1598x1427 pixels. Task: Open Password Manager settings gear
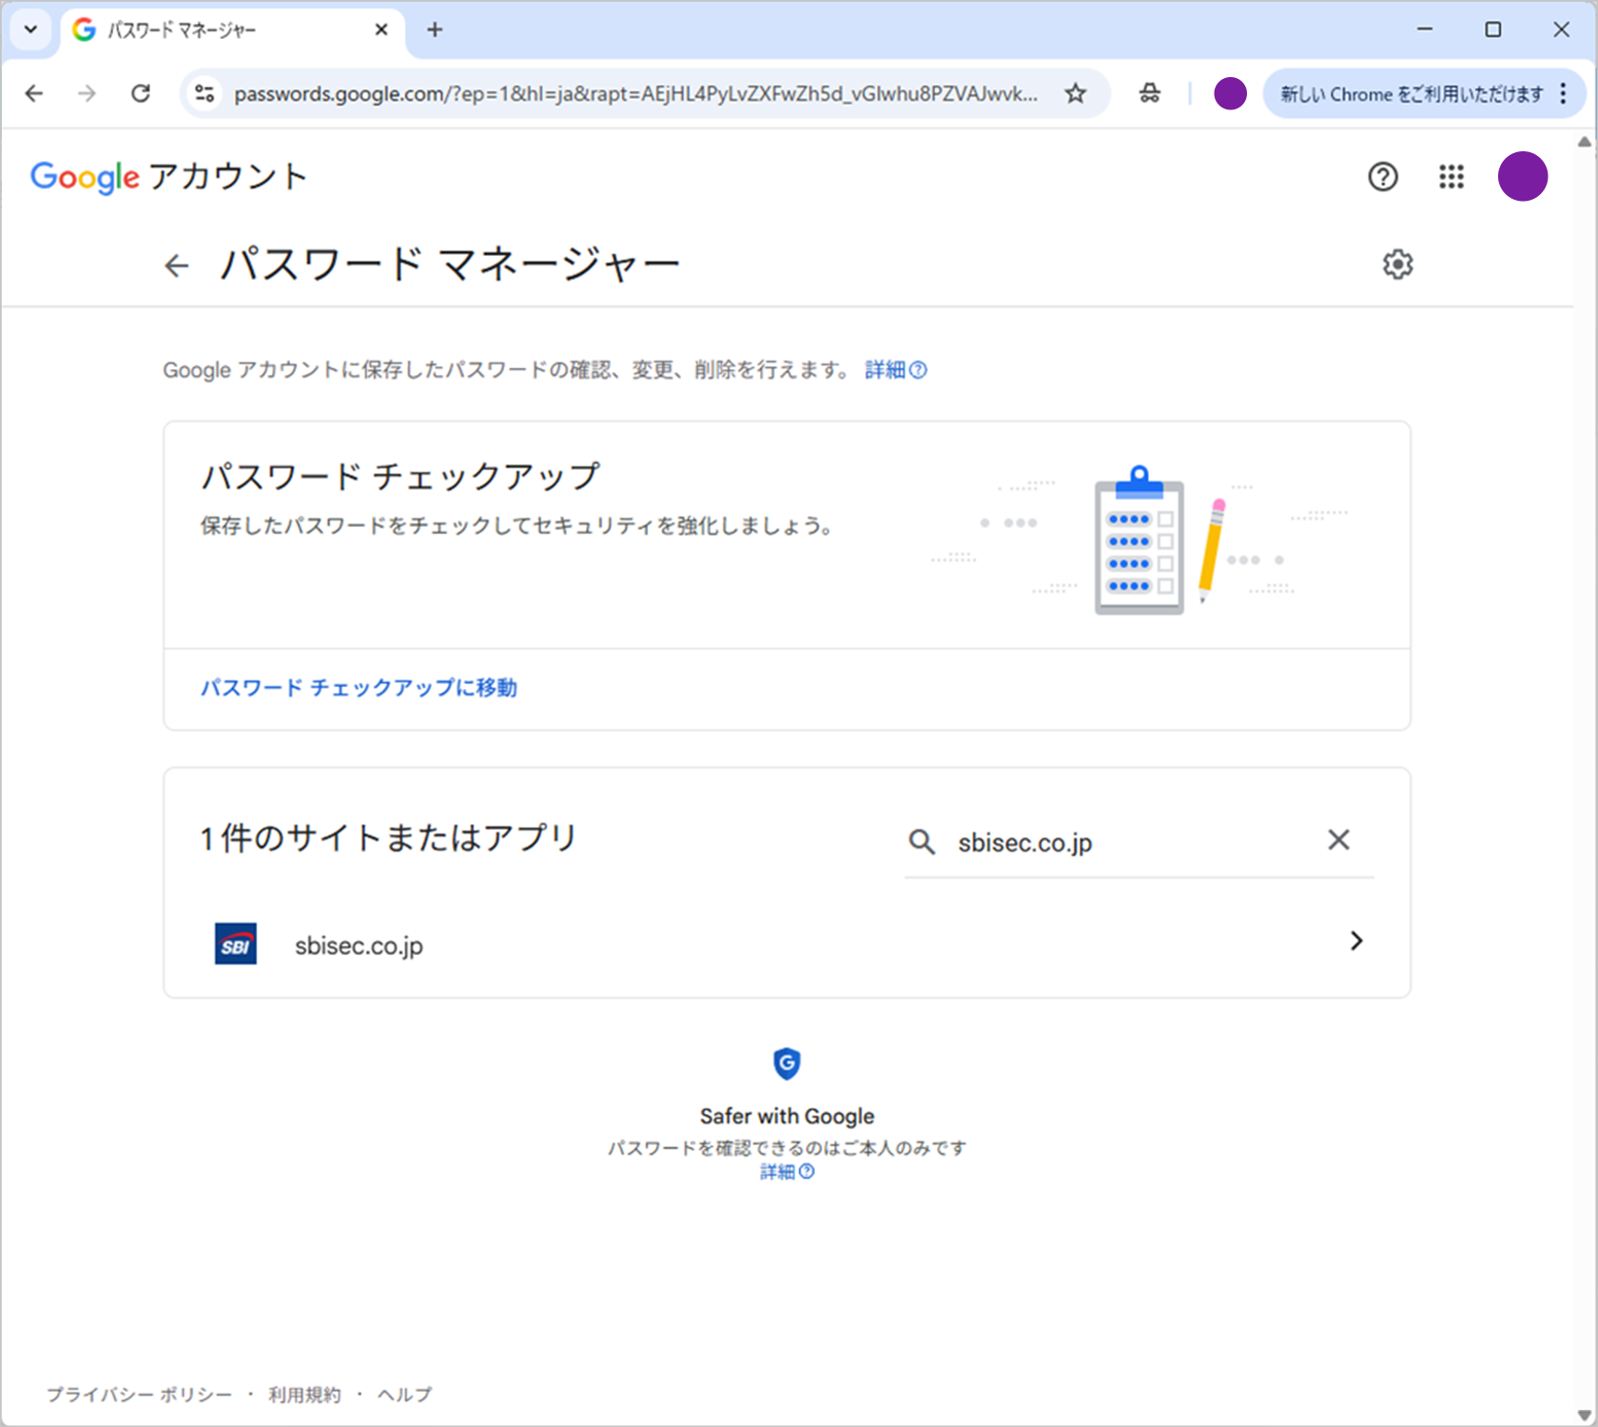click(1396, 264)
